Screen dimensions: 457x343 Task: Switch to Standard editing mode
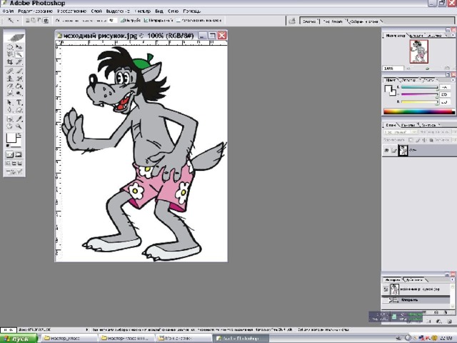[9, 154]
